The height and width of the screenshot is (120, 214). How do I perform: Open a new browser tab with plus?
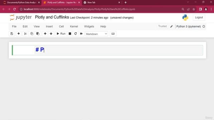[126, 2]
